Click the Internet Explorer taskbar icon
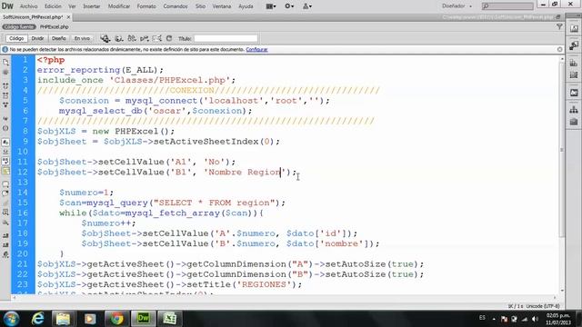Viewport: 582px width, 327px height. [37, 319]
